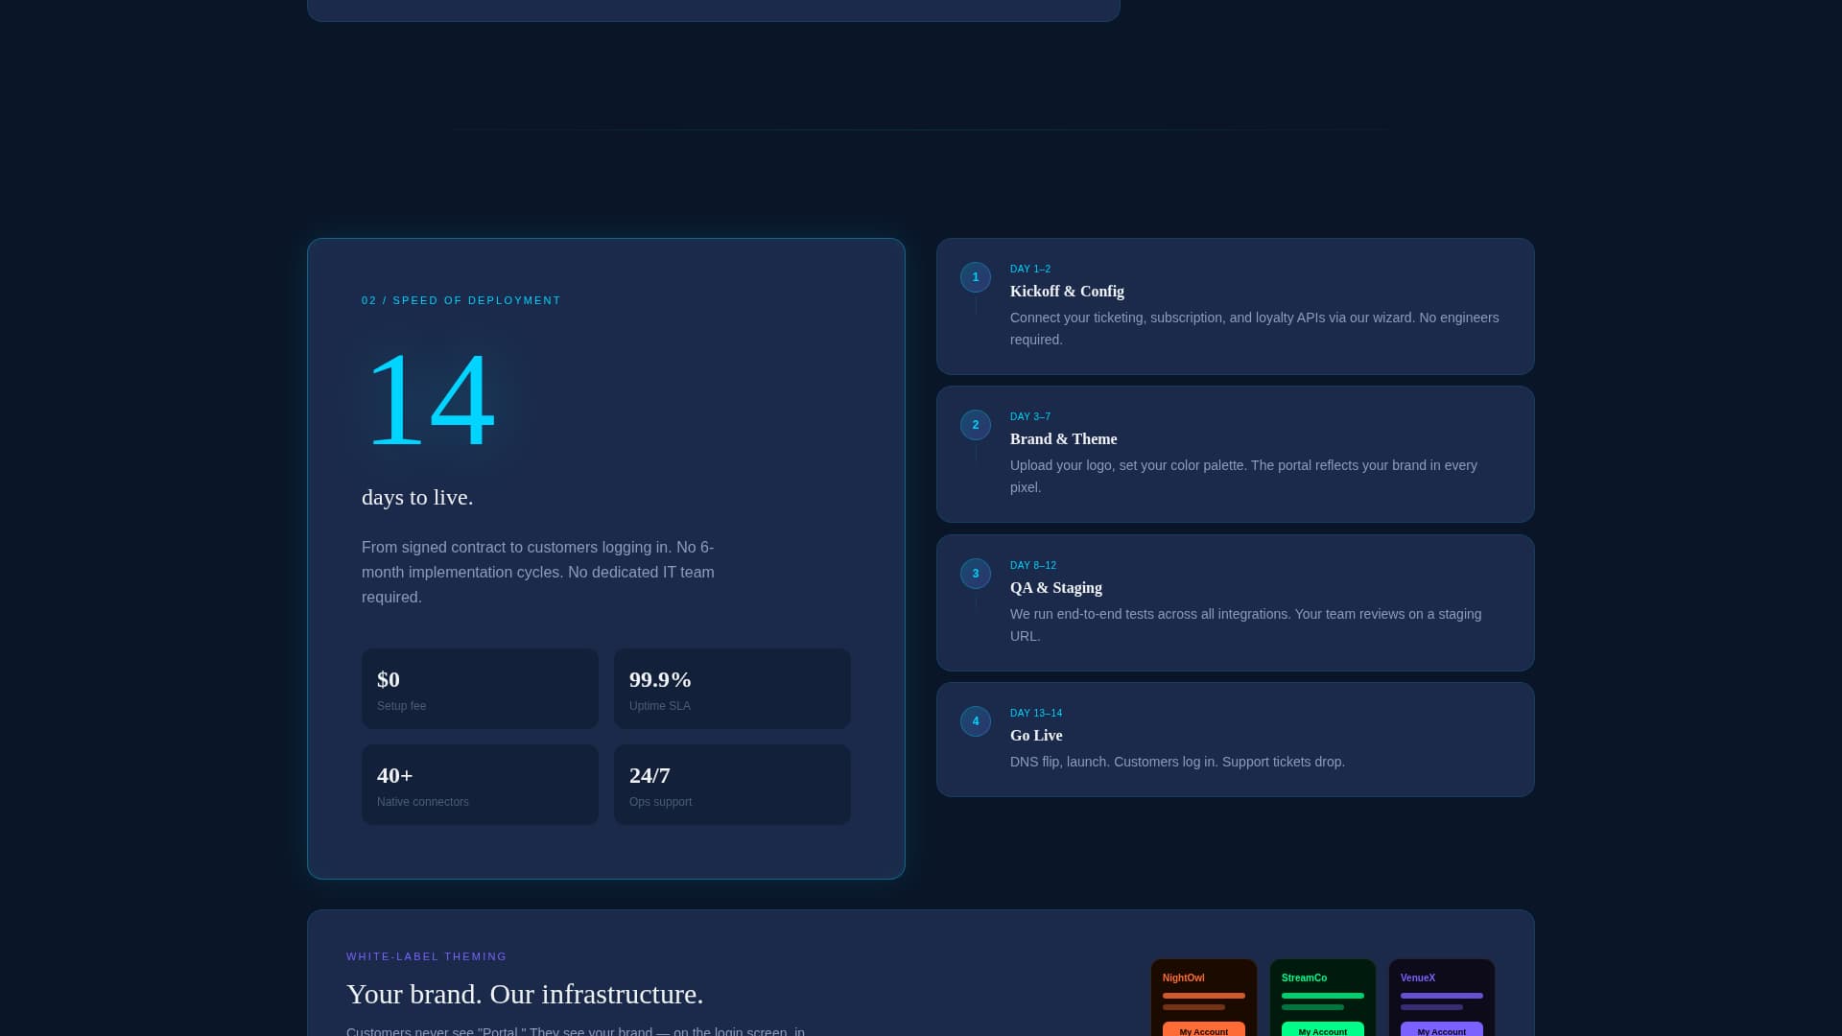
Task: Select the 24/7 Ops support stat tile
Action: click(x=732, y=785)
